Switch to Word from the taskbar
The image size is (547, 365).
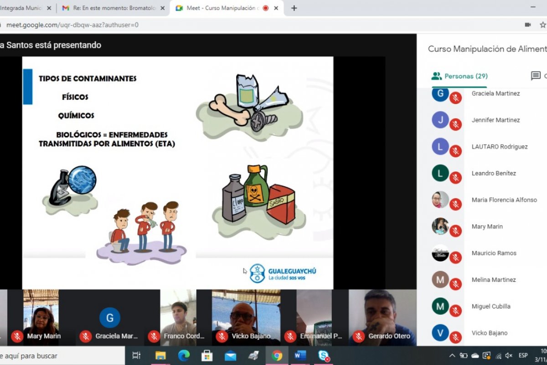coord(300,356)
